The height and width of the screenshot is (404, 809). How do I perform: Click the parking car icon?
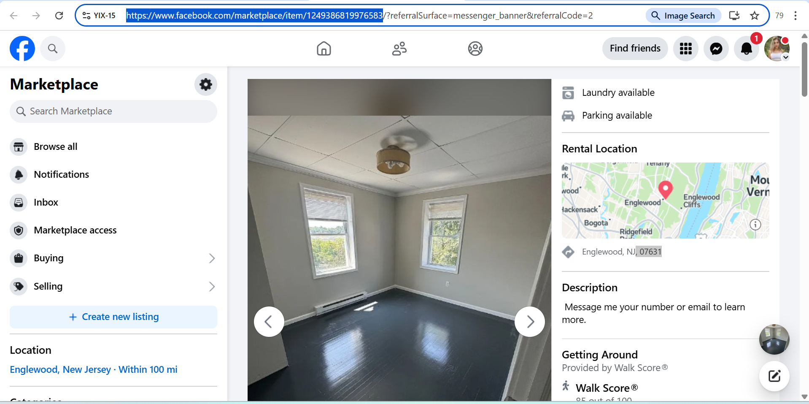568,116
